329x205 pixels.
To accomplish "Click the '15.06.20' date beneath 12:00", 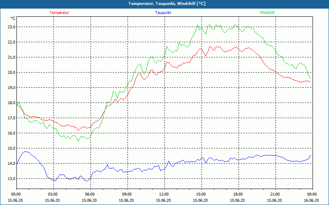I will [163, 200].
